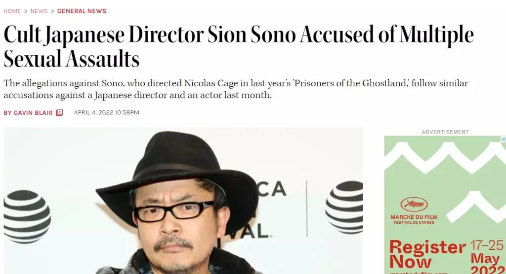
Task: Click the left AT&T globe logo
Action: click(27, 216)
